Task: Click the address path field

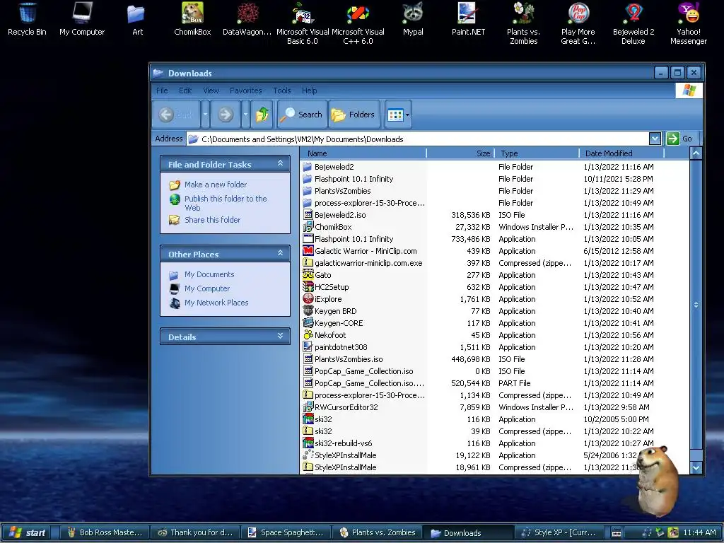Action: click(418, 139)
